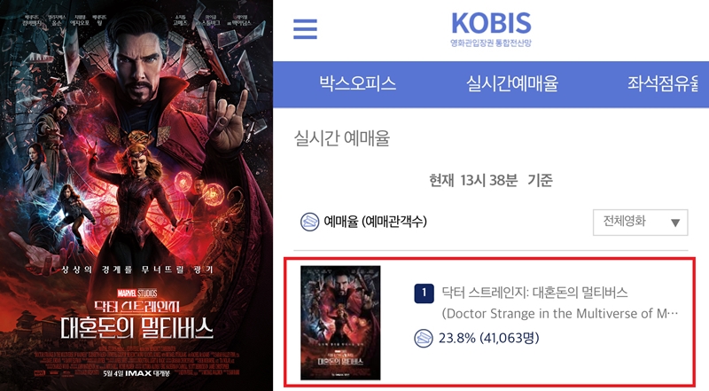Screen dimensions: 709x391
Task: Open the 닥터 스트레인지: 대혼돈의 멀티버스 title link
Action: pyautogui.click(x=534, y=293)
